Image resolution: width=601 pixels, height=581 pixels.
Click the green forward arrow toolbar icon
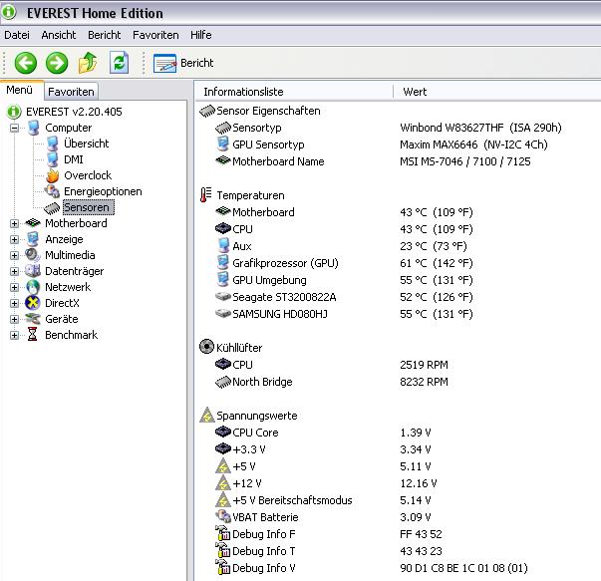(57, 63)
